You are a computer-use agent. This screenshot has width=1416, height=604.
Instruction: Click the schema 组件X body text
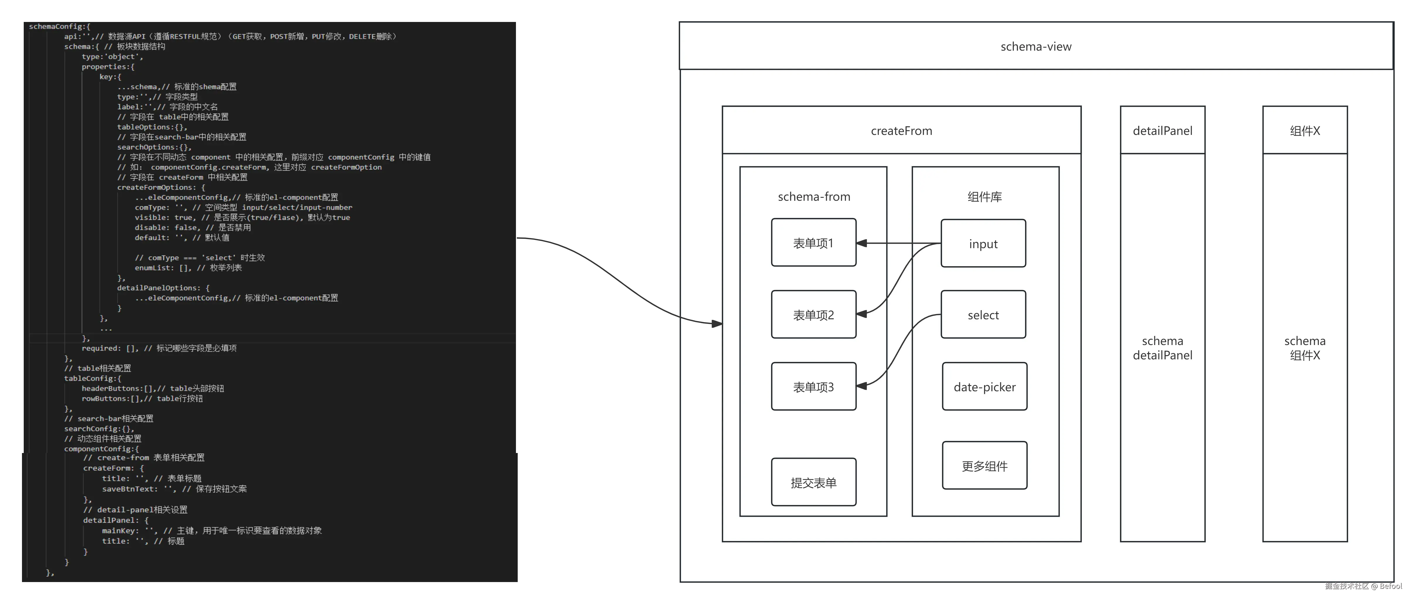(1304, 348)
